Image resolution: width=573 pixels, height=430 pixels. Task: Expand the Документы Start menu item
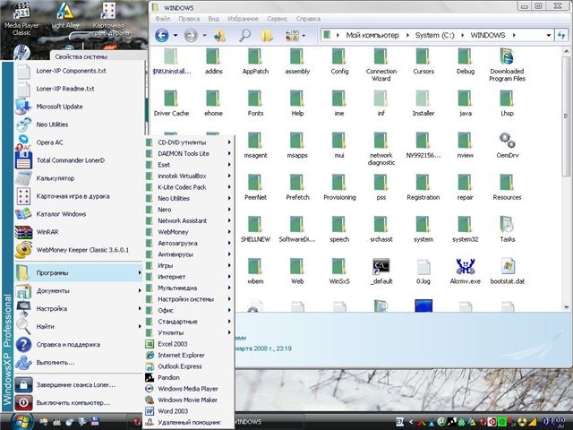[78, 290]
